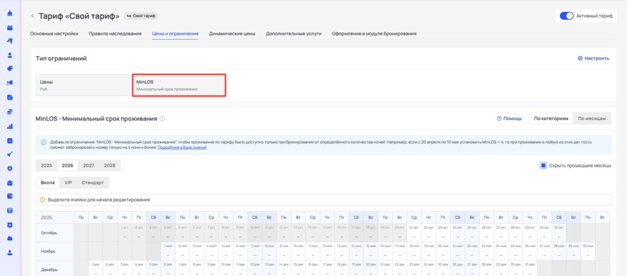This screenshot has width=627, height=276.
Task: Select the Стандарт room category
Action: coord(92,183)
